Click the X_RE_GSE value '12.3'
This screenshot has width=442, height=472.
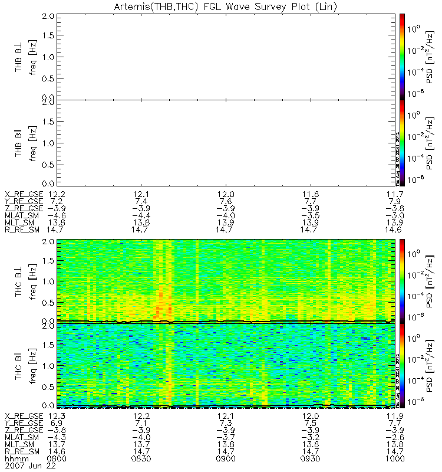pyautogui.click(x=57, y=416)
